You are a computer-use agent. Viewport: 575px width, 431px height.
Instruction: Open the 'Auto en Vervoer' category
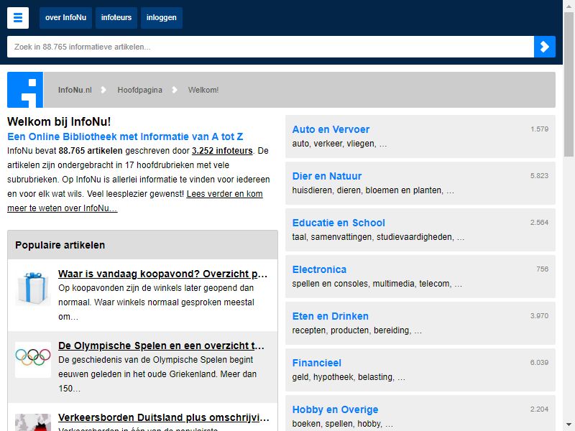(331, 129)
